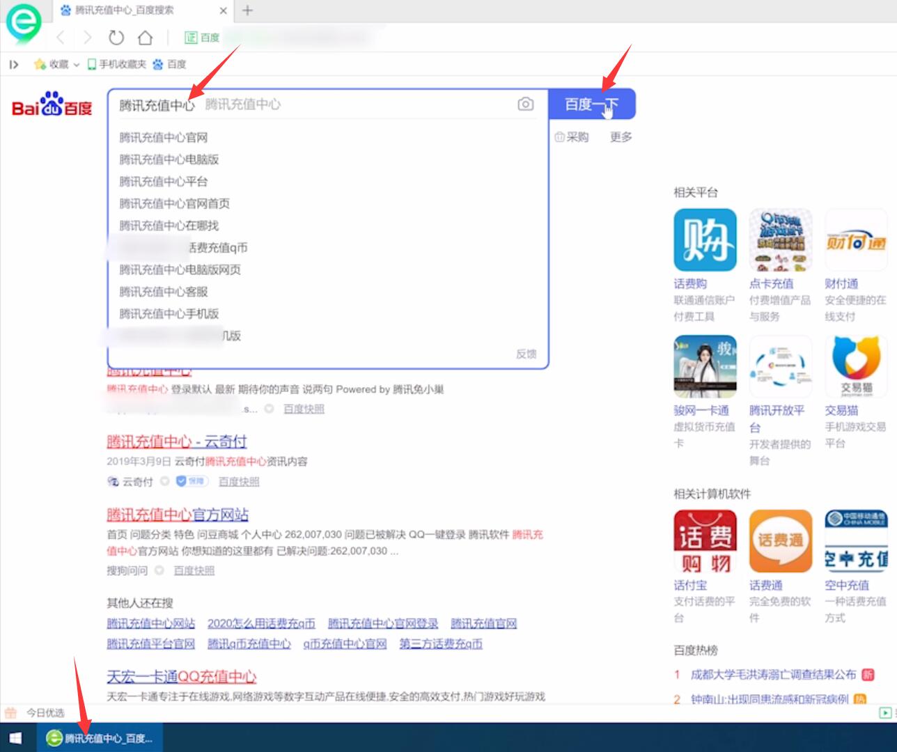Click 反馈 in suggestion dropdown
The image size is (897, 752).
[526, 354]
